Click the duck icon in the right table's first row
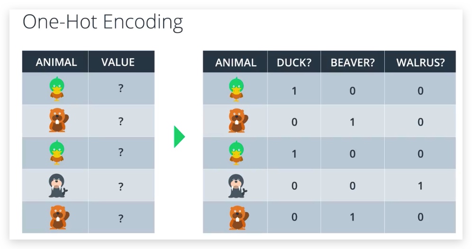Image resolution: width=472 pixels, height=249 pixels. click(x=236, y=89)
